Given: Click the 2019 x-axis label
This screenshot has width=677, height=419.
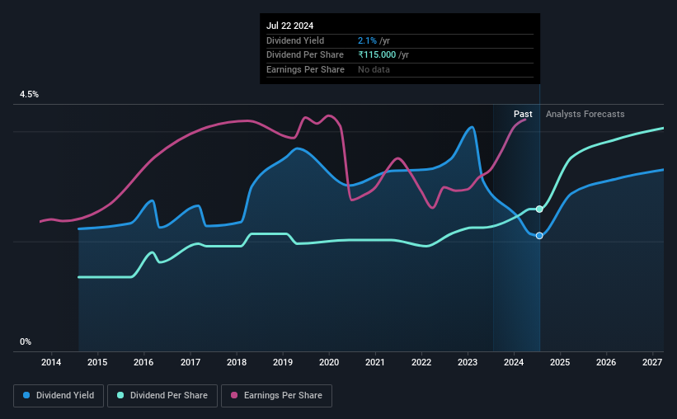Looking at the screenshot, I should pyautogui.click(x=283, y=362).
